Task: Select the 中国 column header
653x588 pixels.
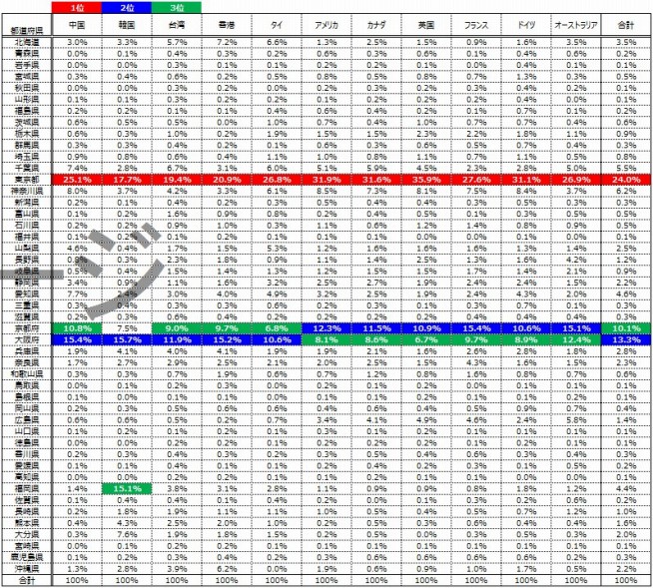Action: pos(78,22)
